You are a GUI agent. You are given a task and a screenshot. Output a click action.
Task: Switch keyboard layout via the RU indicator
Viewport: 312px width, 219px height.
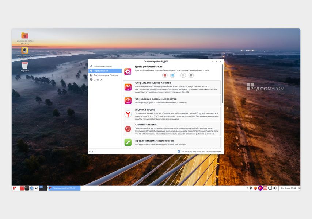tap(265, 188)
